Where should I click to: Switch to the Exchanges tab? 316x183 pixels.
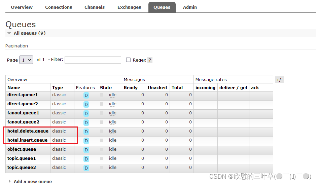pos(129,7)
